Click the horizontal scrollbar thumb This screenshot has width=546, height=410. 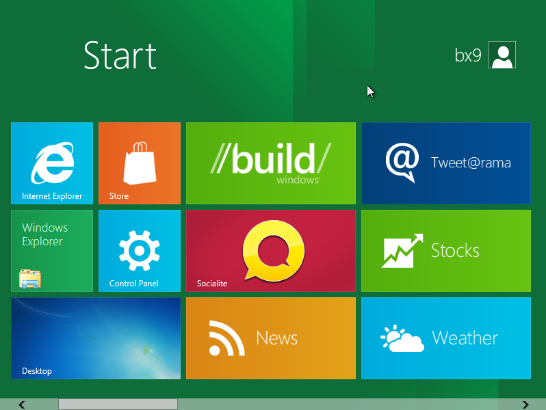(118, 405)
